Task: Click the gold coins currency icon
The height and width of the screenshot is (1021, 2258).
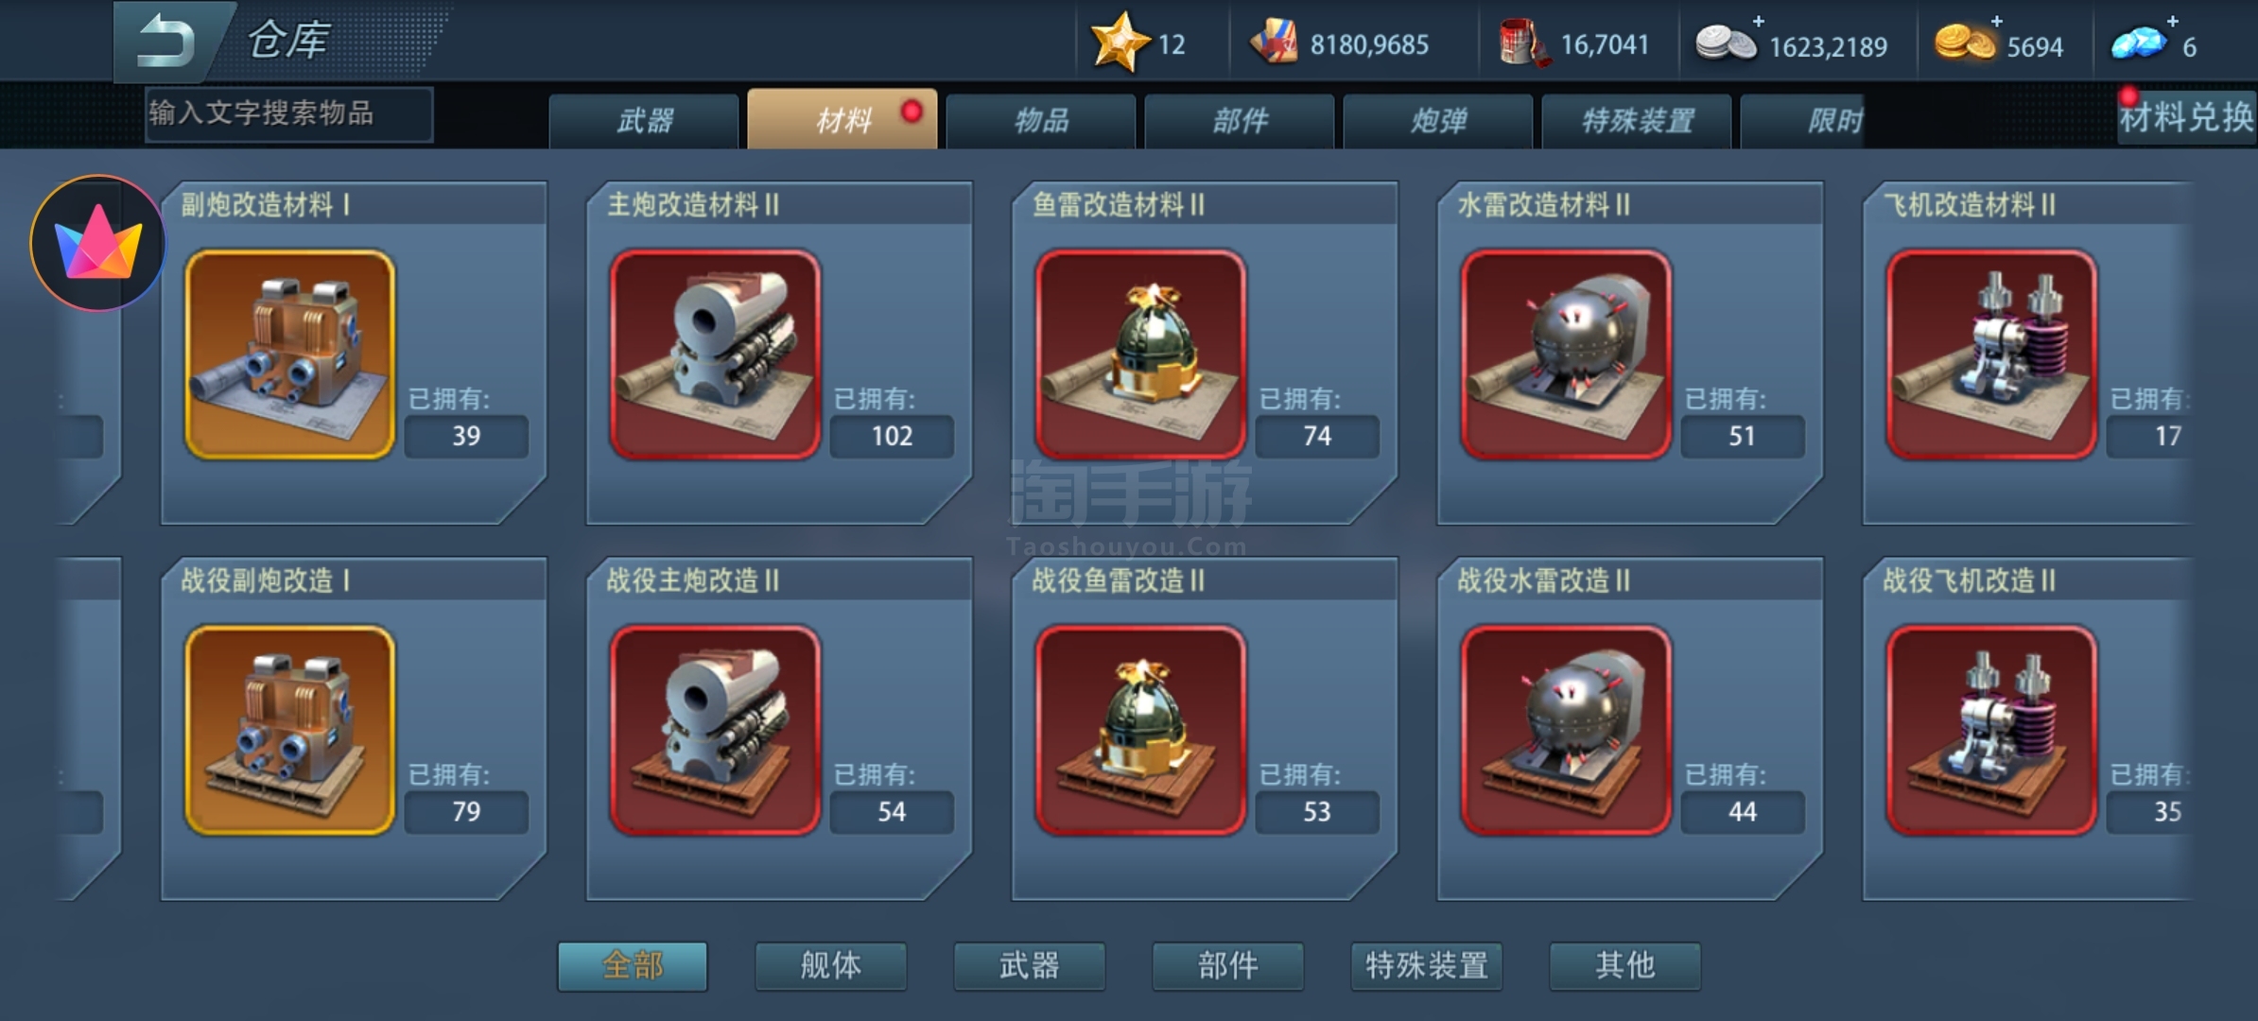Action: click(x=1964, y=43)
